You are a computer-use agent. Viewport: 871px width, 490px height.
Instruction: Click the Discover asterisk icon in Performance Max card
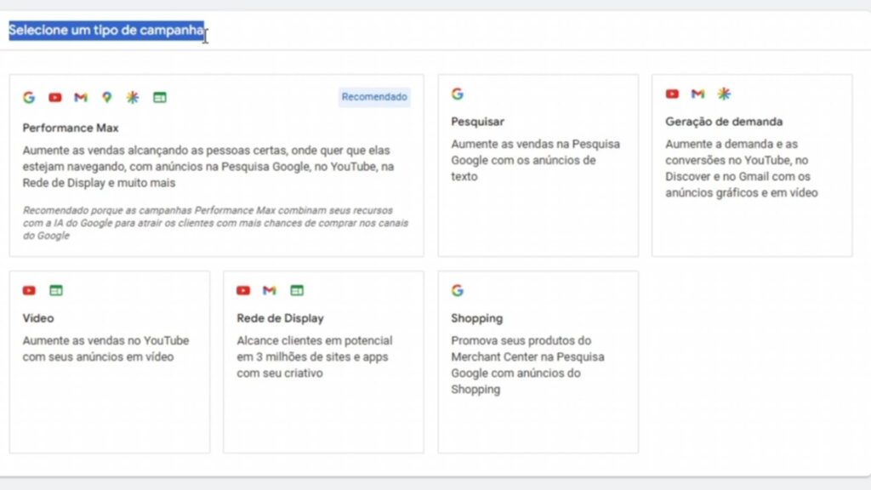(x=133, y=98)
